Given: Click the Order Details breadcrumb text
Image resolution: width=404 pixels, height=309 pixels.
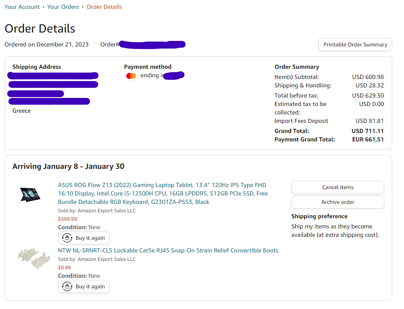Looking at the screenshot, I should (x=104, y=7).
